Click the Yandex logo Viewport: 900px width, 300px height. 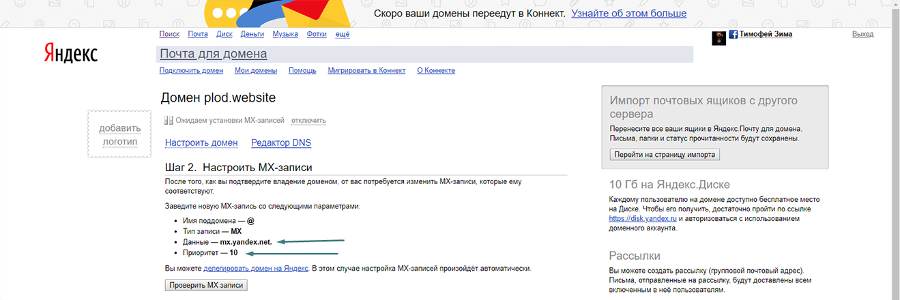click(71, 54)
